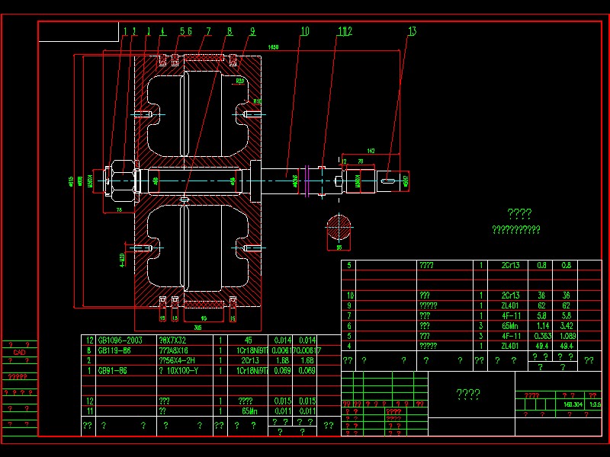
Task: Select GB1096-2003 in the parts list
Action: (120, 340)
